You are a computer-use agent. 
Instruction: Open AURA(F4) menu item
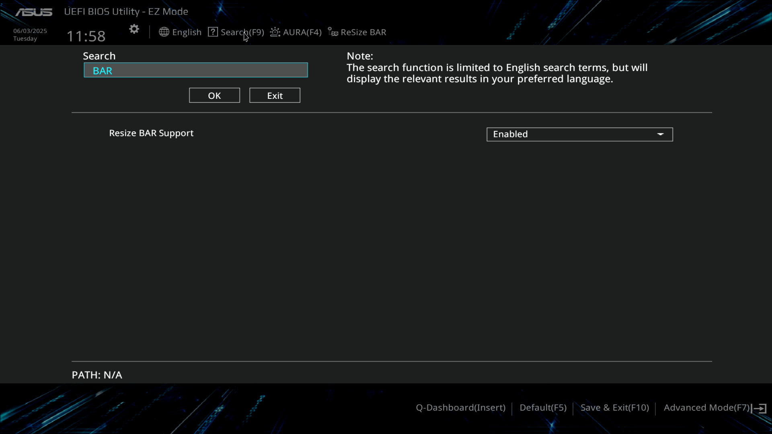(302, 32)
